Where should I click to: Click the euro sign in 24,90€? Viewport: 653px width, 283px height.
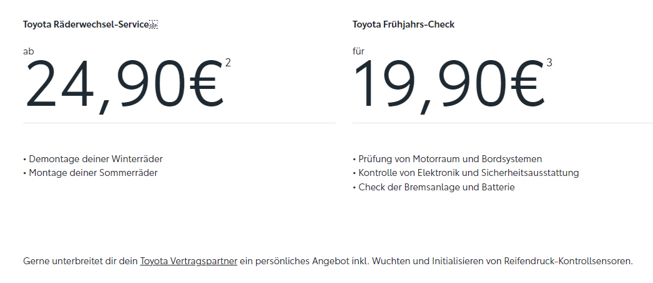[x=206, y=83]
